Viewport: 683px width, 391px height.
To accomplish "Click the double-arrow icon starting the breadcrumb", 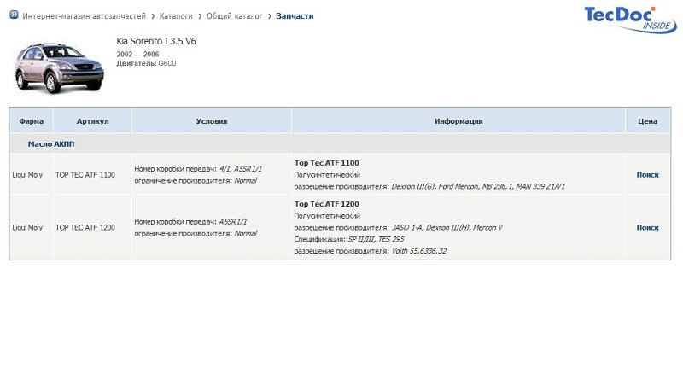I will click(x=14, y=16).
